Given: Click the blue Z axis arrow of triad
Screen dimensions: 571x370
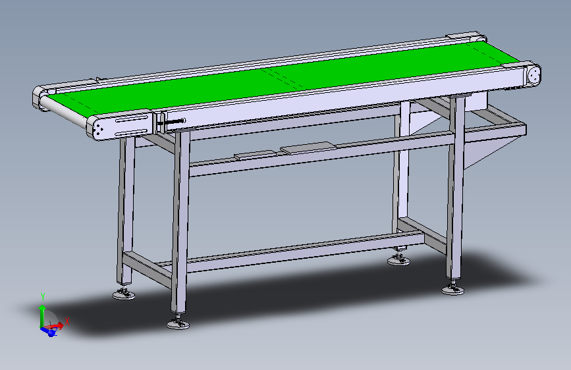Looking at the screenshot, I should click(x=49, y=331).
